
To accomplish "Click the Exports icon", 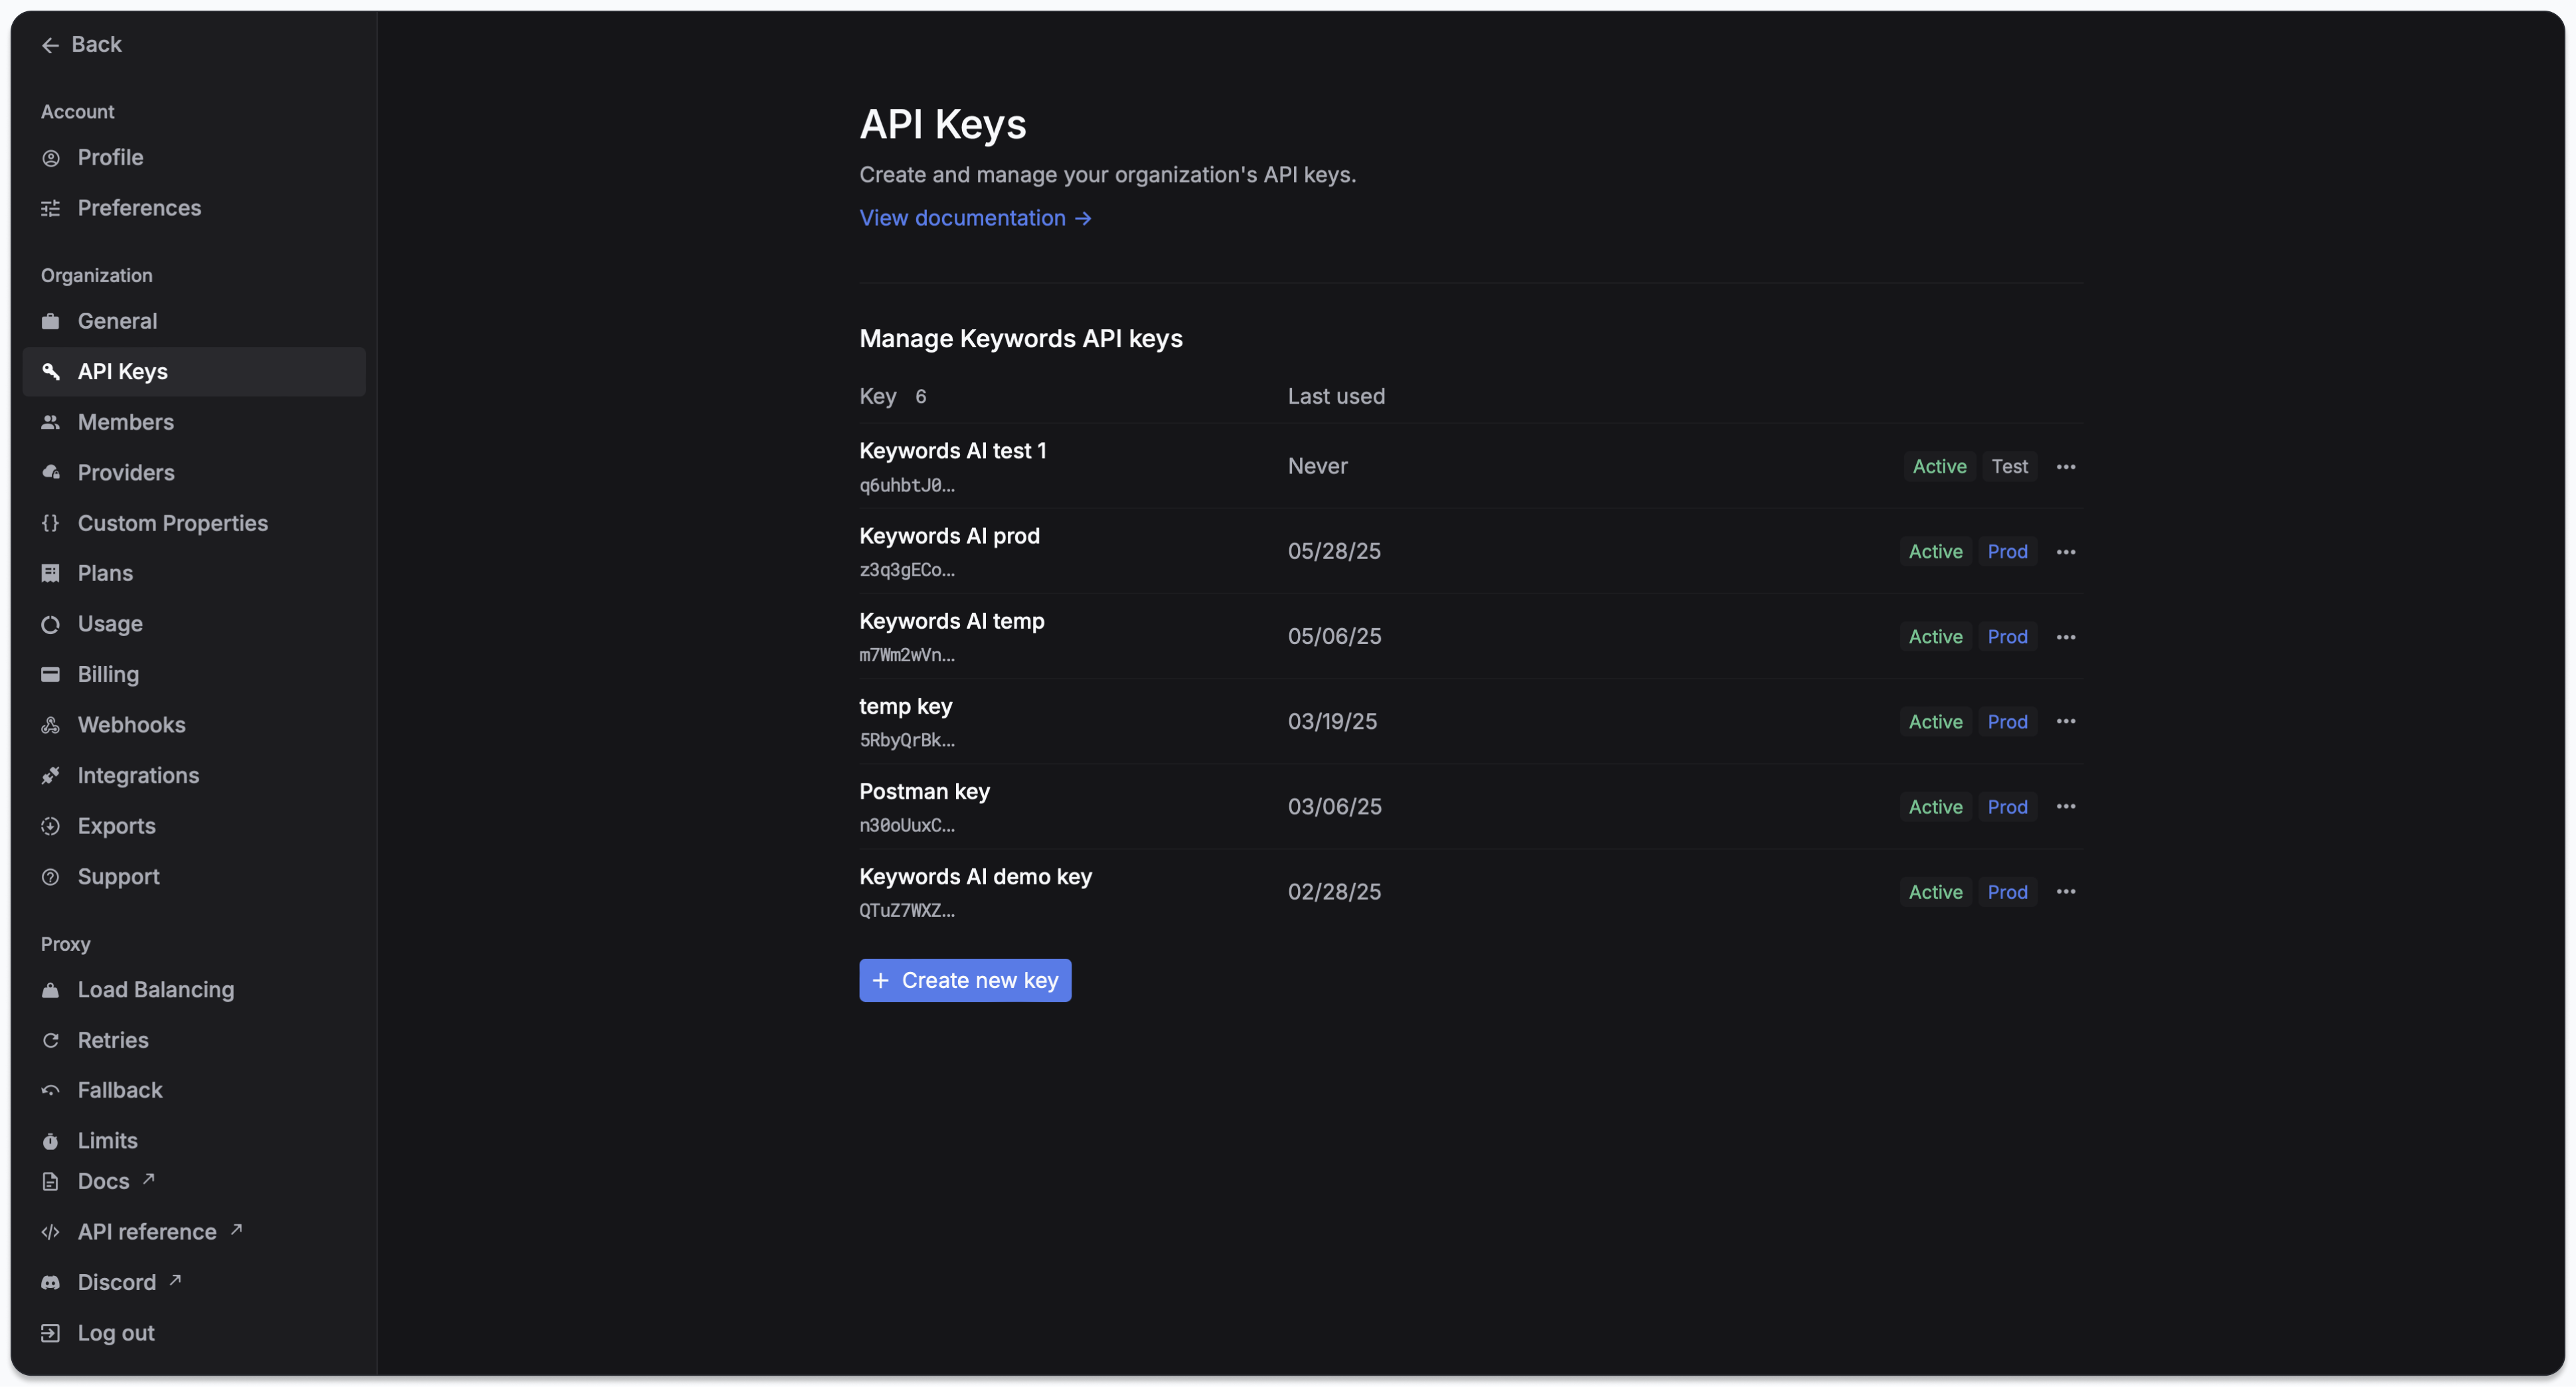I will click(x=50, y=826).
